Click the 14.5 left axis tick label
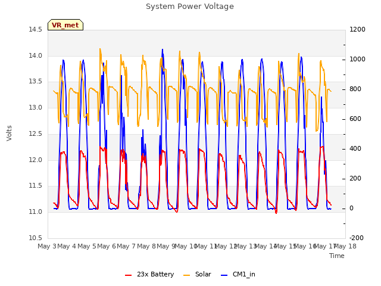Image resolution: width=381 pixels, height=286 pixels. pos(36,30)
